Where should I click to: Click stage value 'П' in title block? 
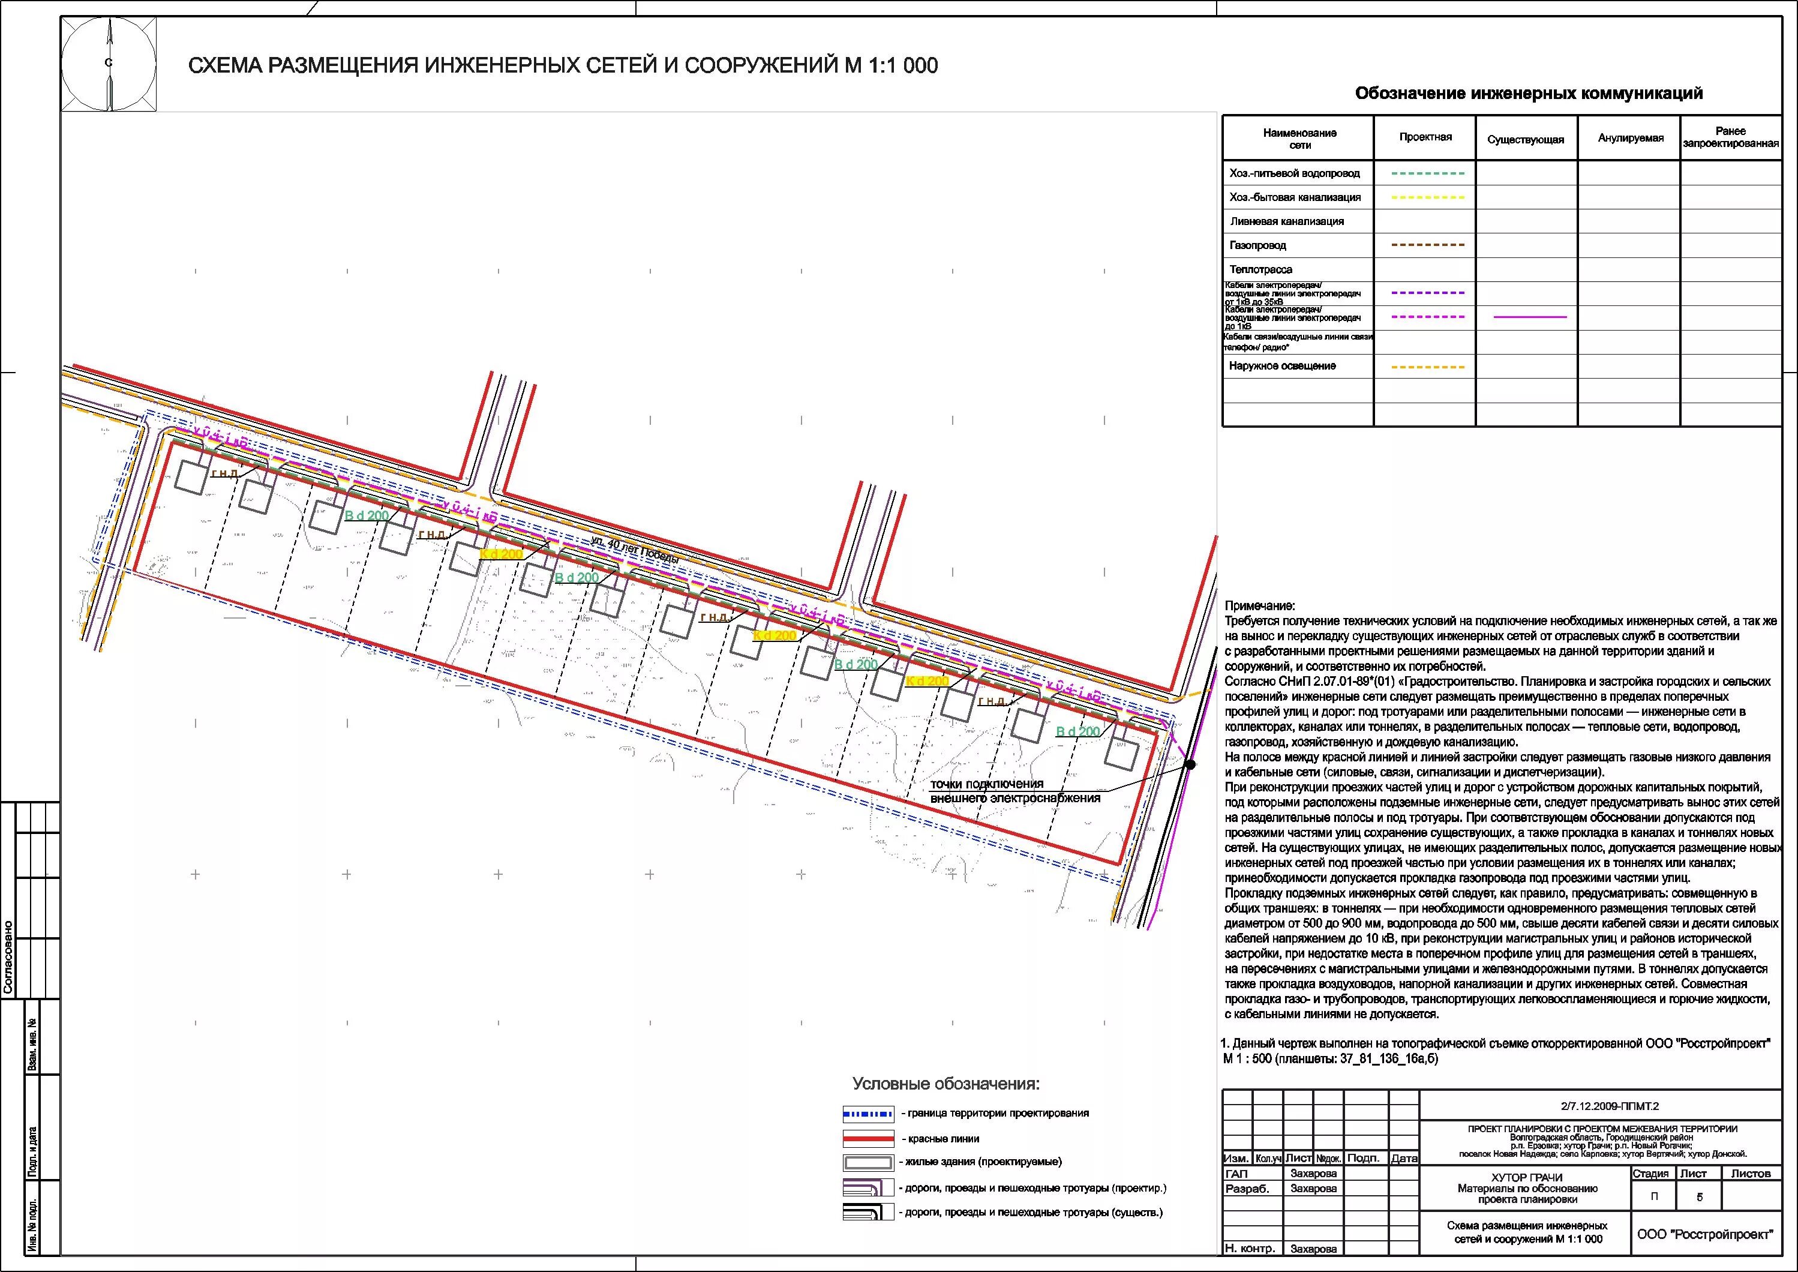click(x=1654, y=1197)
